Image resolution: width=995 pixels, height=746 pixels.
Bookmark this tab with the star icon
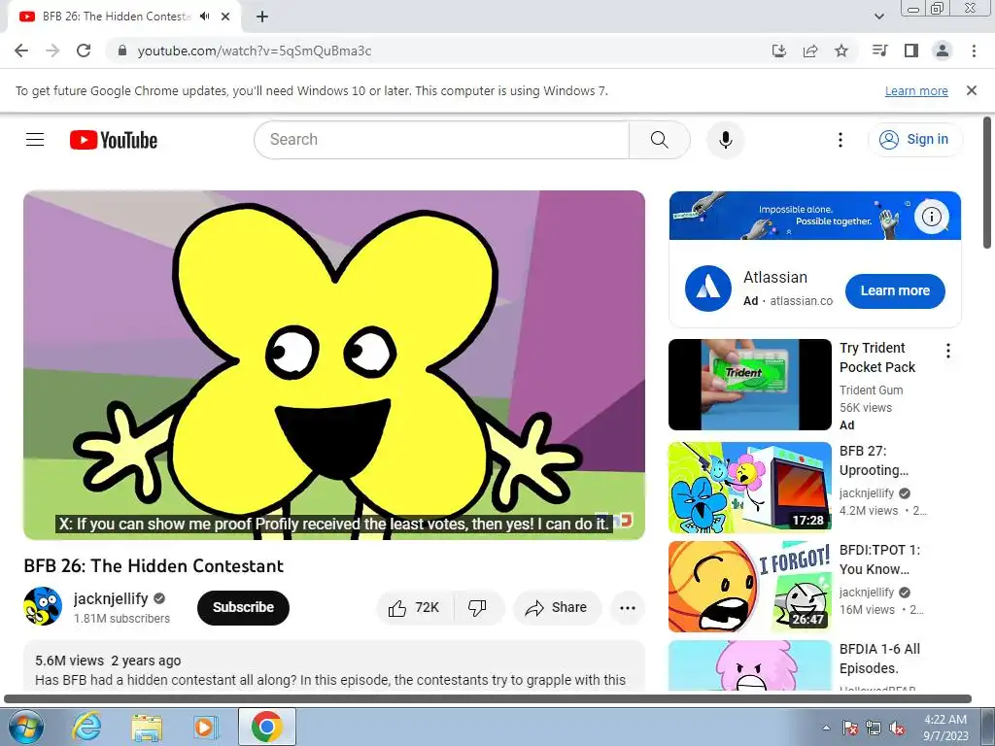tap(841, 51)
